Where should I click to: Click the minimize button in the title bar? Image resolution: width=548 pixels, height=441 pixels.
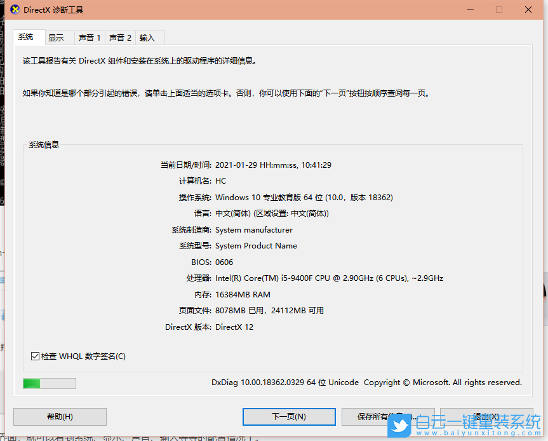tap(470, 10)
